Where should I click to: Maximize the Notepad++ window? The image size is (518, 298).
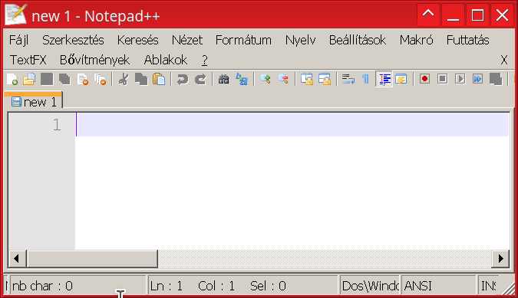[477, 15]
